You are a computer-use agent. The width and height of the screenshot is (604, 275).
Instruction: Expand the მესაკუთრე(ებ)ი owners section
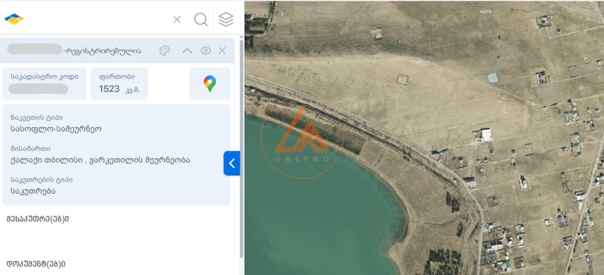[x=37, y=218]
